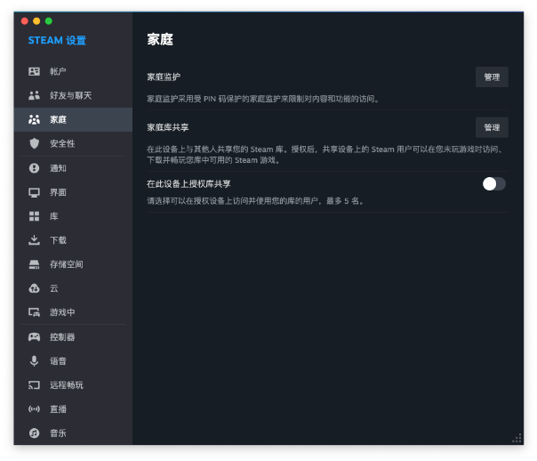Click the downloads arrow icon
This screenshot has width=537, height=461.
click(34, 240)
